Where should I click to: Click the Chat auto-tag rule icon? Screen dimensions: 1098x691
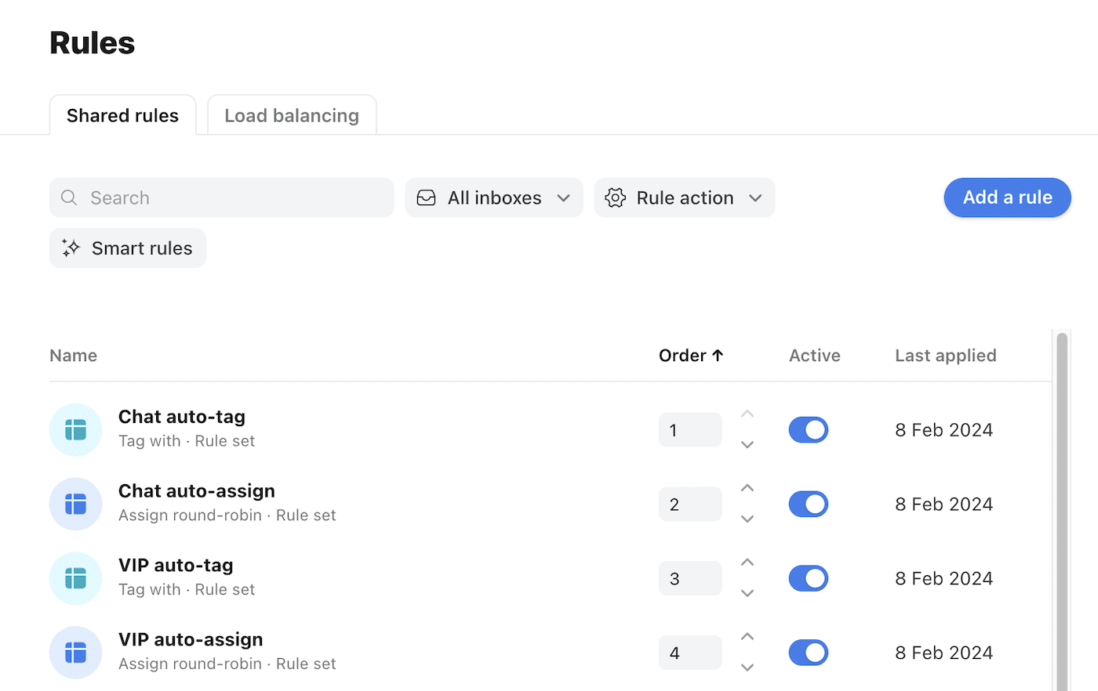(x=75, y=429)
